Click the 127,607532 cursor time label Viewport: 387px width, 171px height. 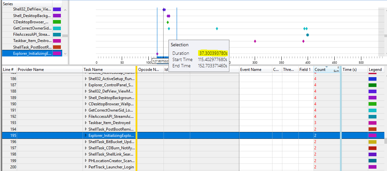click(x=160, y=61)
